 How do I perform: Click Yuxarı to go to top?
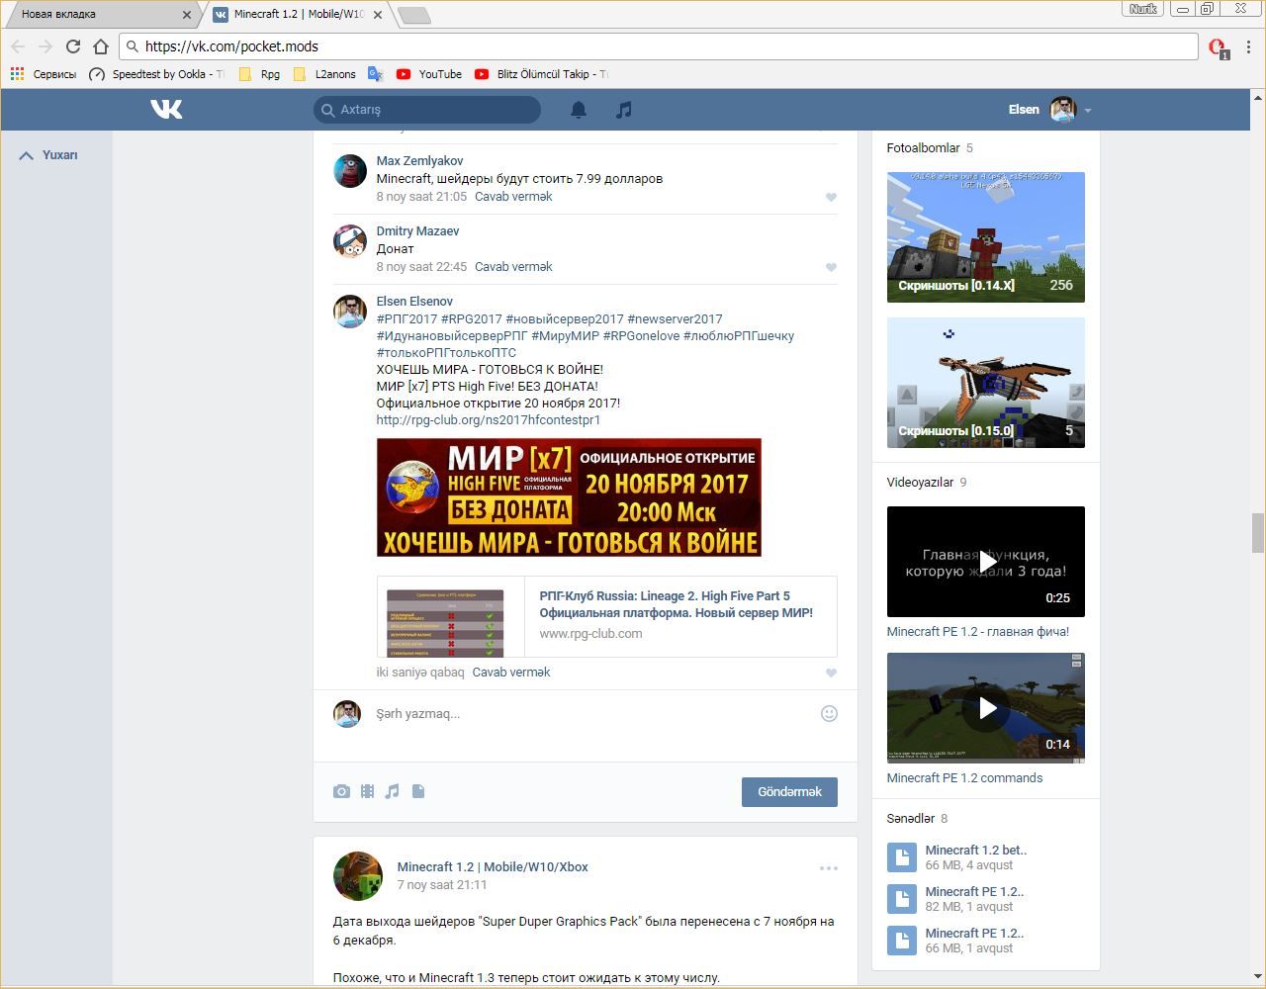click(x=48, y=155)
